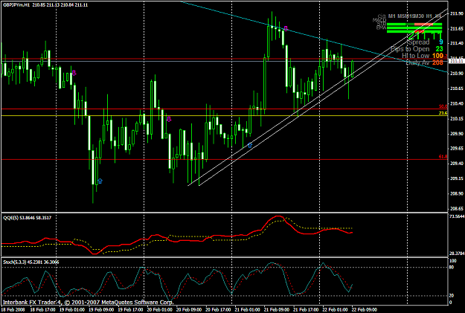Select the red 50.0 Fibonacci level line

pos(224,109)
